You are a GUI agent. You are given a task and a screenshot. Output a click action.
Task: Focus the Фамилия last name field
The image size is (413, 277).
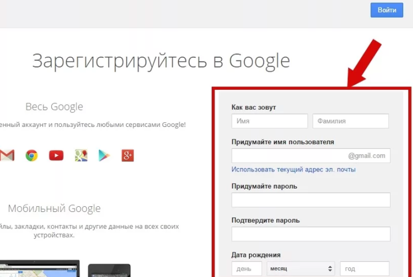(x=351, y=121)
